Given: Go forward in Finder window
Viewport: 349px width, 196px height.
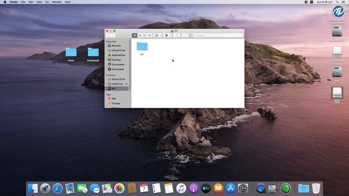Looking at the screenshot, I should (113, 35).
